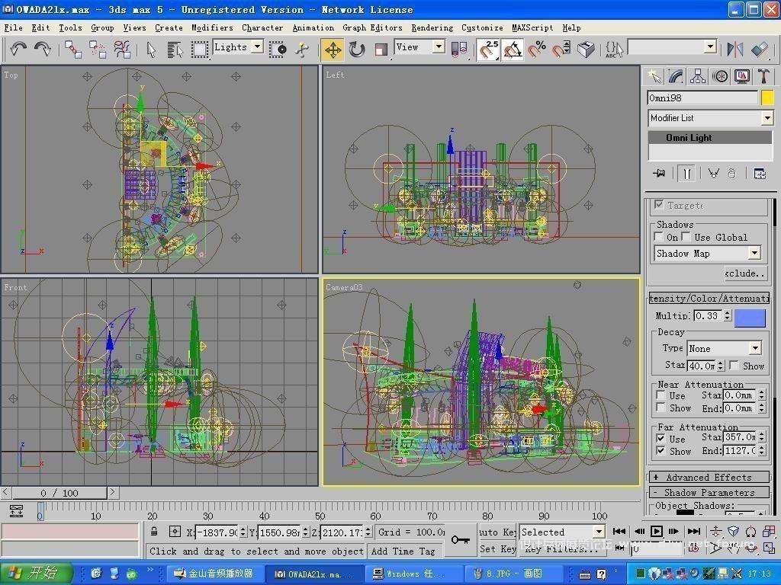Click the Pin Stack icon
This screenshot has width=781, height=585.
tap(659, 174)
